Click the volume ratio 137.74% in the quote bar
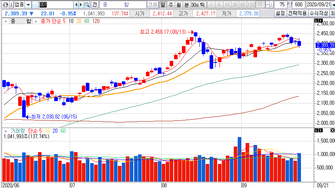The width and height of the screenshot is (335, 188). 120,14
